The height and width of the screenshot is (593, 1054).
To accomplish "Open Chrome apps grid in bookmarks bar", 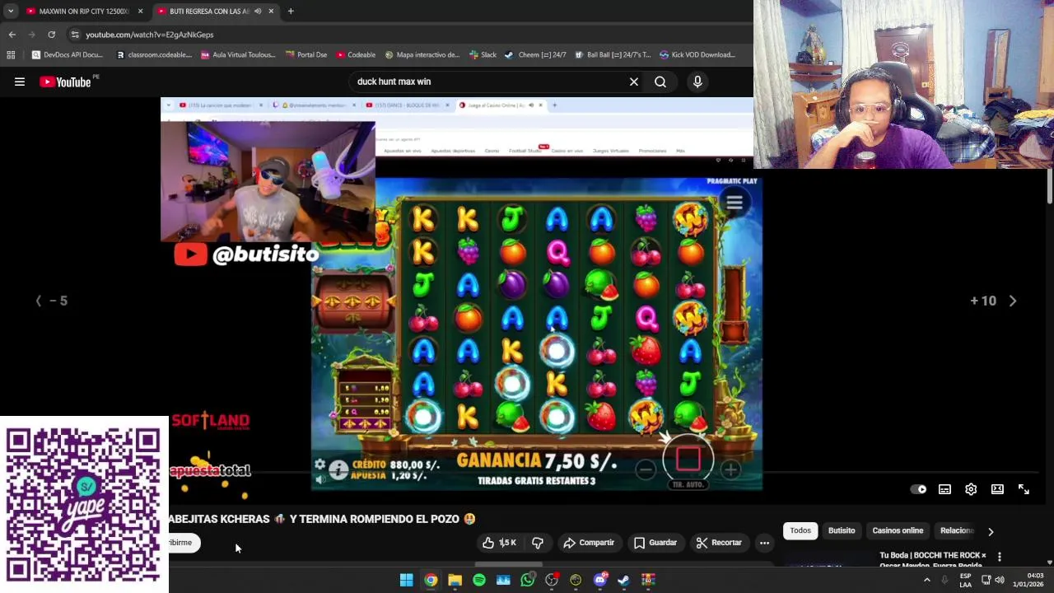I will pos(11,55).
